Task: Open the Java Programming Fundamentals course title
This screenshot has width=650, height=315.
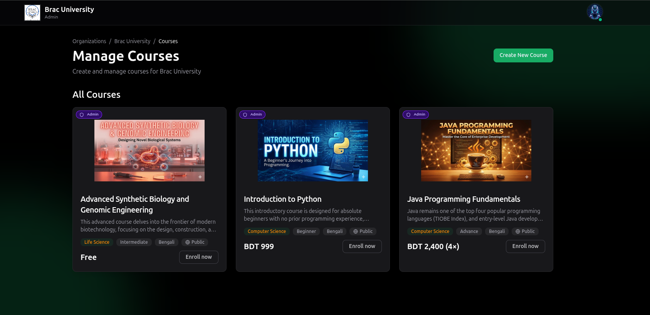Action: click(x=464, y=199)
